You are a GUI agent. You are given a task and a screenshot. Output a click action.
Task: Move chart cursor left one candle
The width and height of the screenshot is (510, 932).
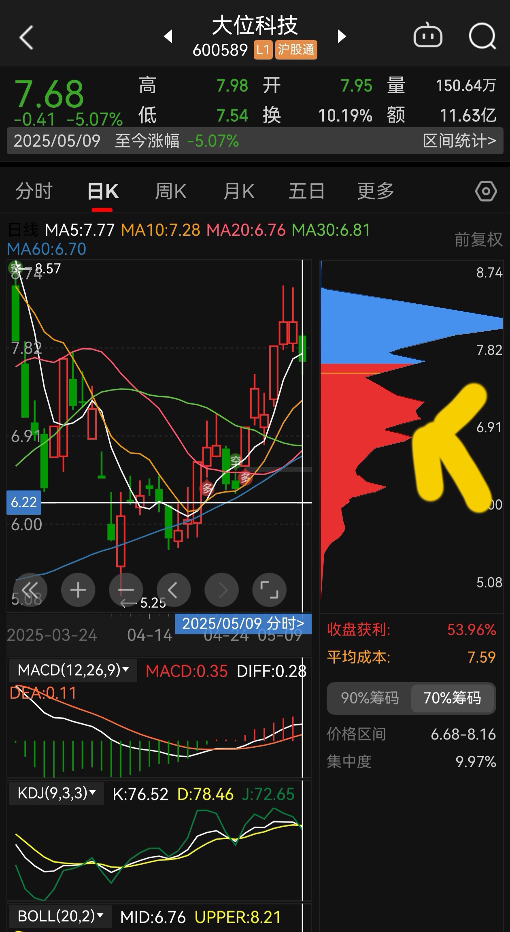coord(174,590)
